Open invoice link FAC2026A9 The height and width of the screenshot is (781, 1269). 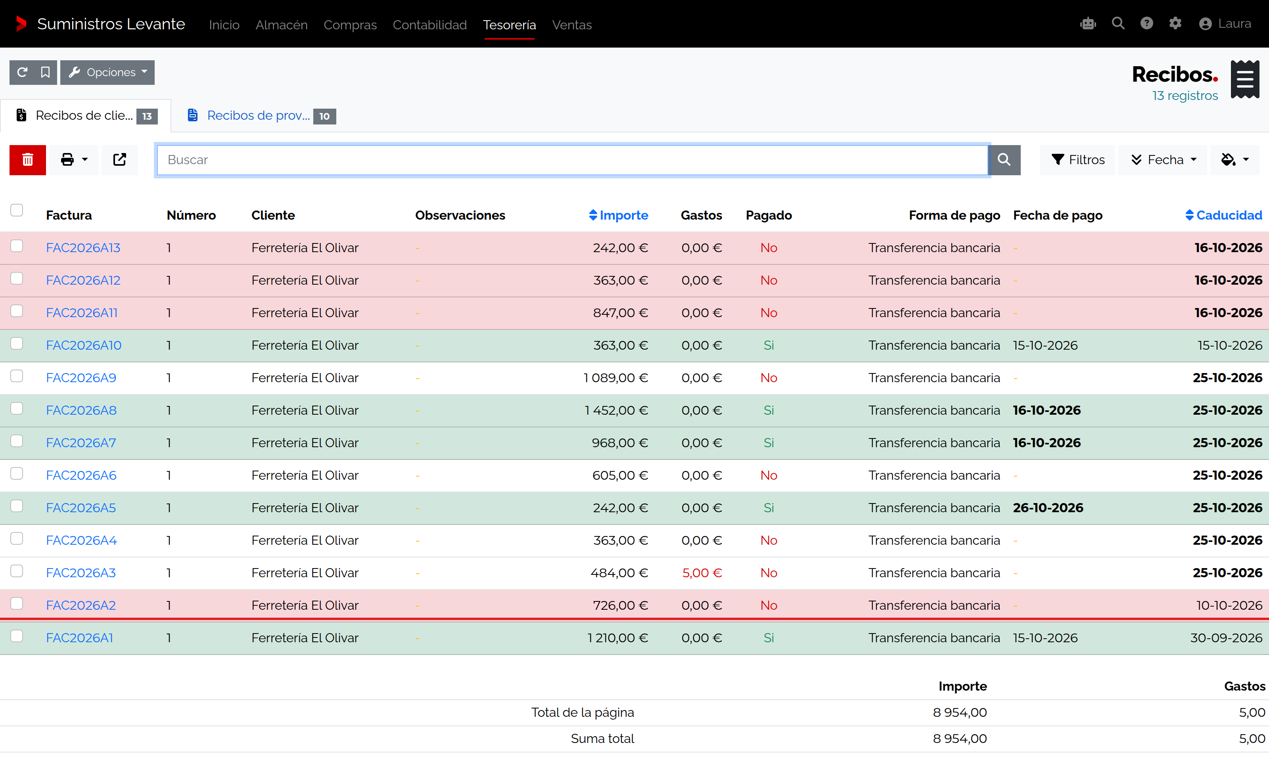[x=81, y=377]
